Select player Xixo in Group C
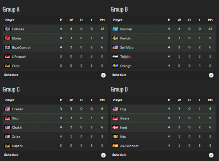This screenshot has width=219, height=161. pos(16,118)
